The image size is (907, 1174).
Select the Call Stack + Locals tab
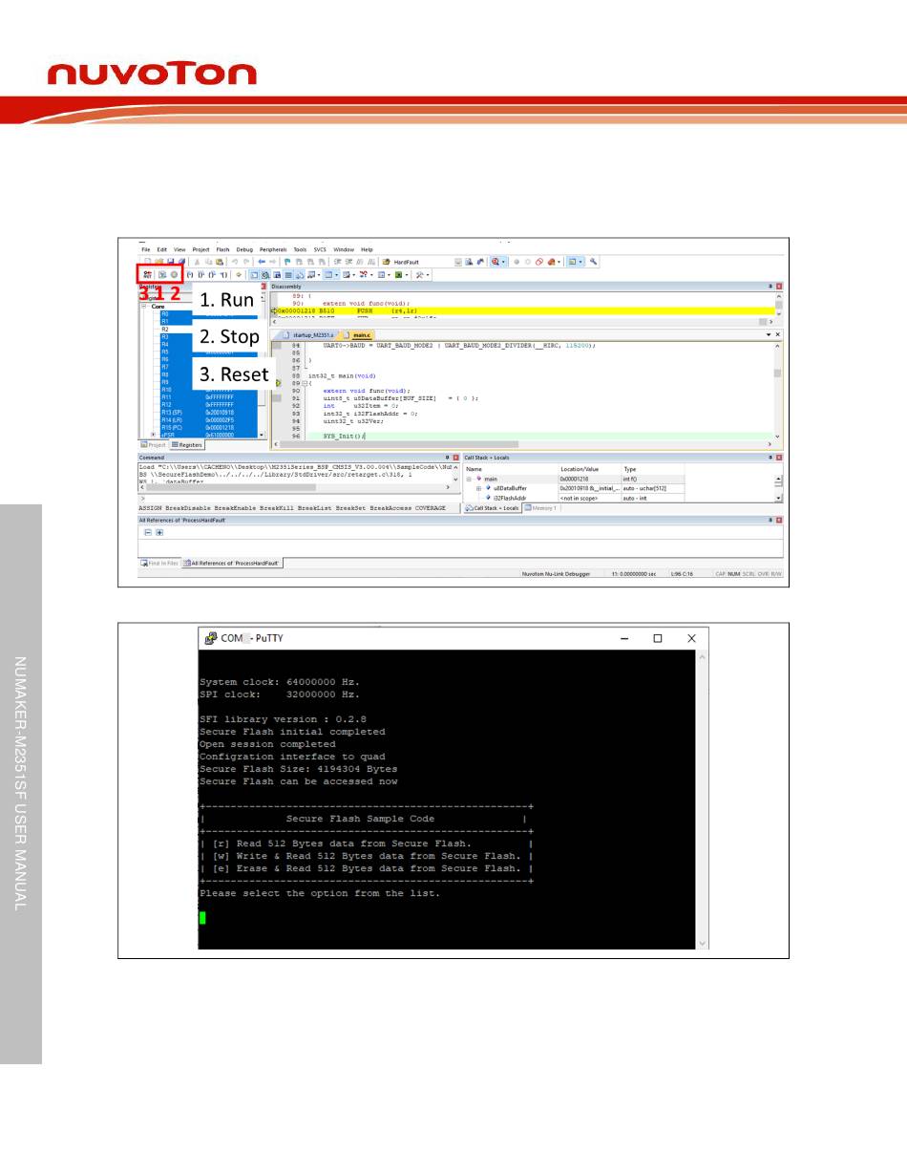click(492, 508)
